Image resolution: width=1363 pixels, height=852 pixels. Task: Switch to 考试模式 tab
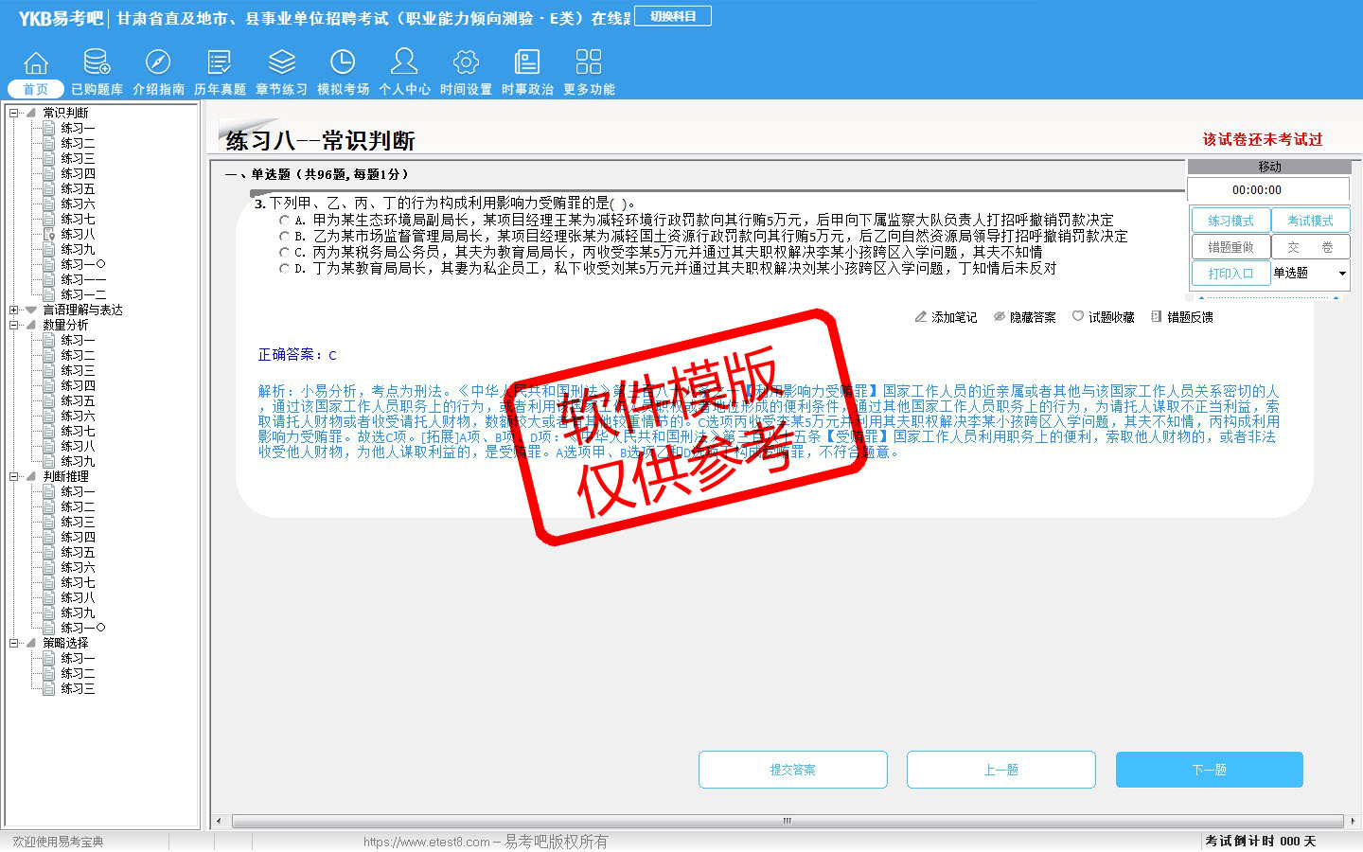pyautogui.click(x=1310, y=221)
